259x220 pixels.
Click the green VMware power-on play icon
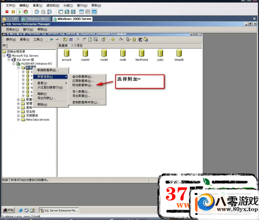tap(20, 12)
